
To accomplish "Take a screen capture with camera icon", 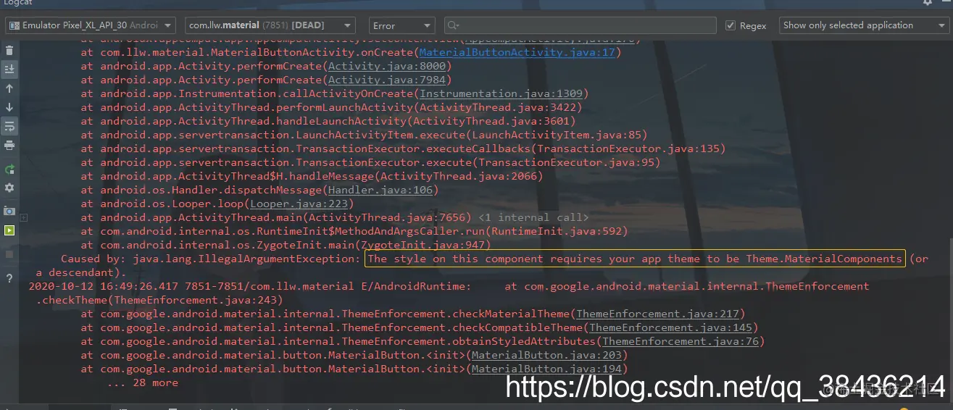I will tap(9, 211).
